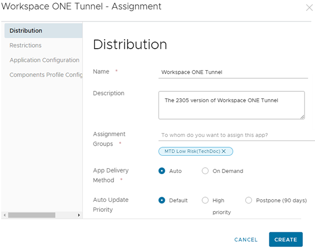315x248 pixels.
Task: Switch to the Restrictions section
Action: [26, 45]
